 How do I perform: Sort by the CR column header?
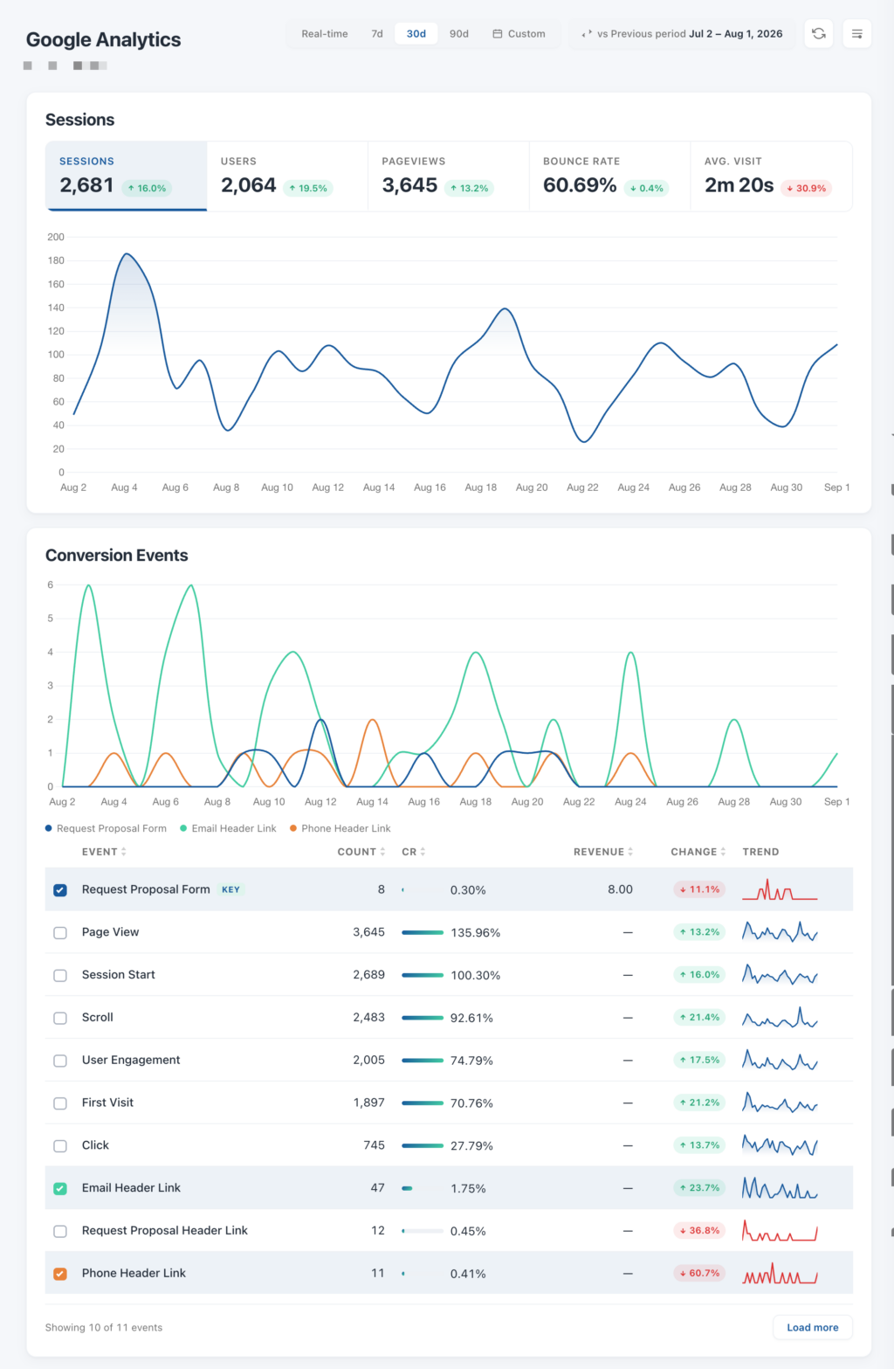414,852
